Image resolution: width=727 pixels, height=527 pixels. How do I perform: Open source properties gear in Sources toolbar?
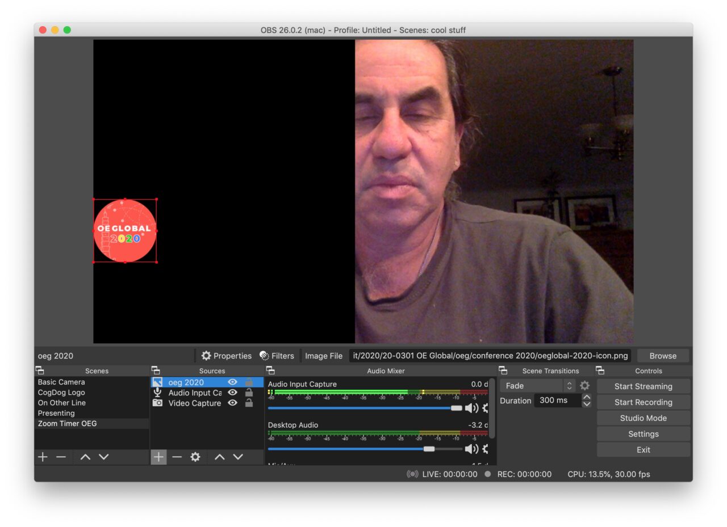pos(195,457)
